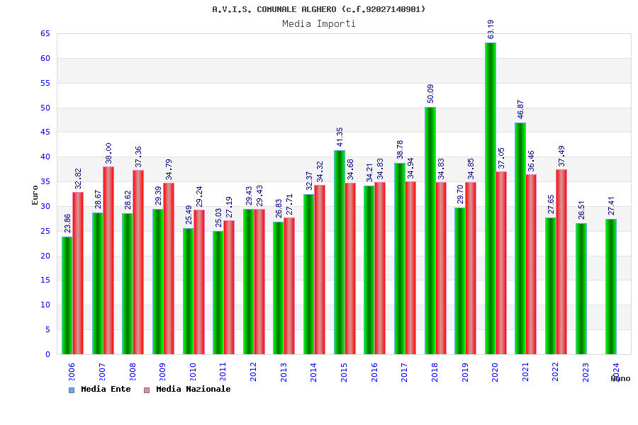This screenshot has height=425, width=638.
Task: Click the 2020 green bar labeled 63.19
Action: tap(491, 198)
